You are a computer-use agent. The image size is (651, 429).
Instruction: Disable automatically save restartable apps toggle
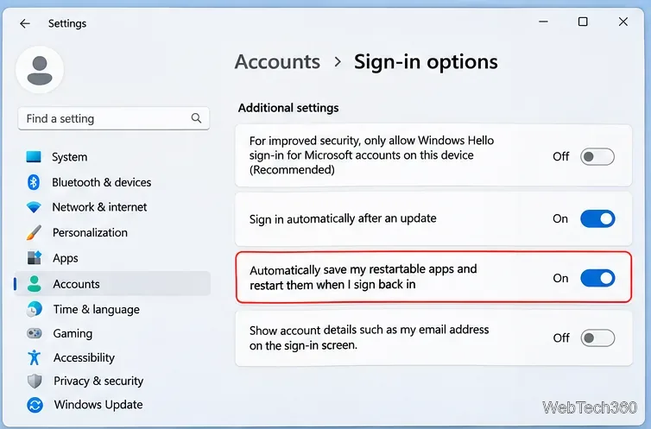(x=597, y=278)
